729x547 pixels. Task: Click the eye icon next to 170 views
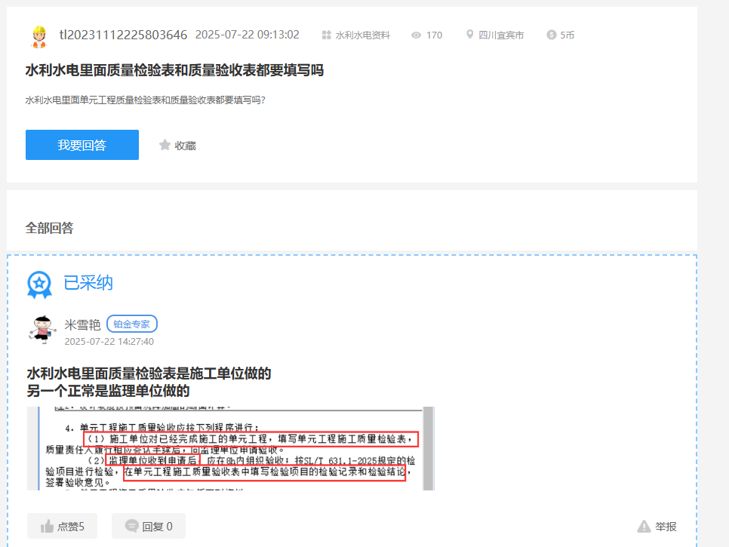pyautogui.click(x=416, y=35)
